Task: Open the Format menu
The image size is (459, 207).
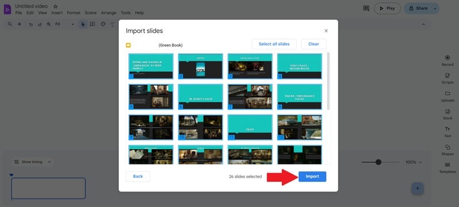Action: tap(73, 13)
